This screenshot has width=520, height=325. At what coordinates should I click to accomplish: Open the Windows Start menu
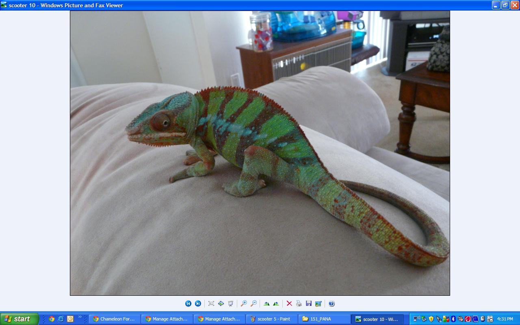click(x=19, y=319)
